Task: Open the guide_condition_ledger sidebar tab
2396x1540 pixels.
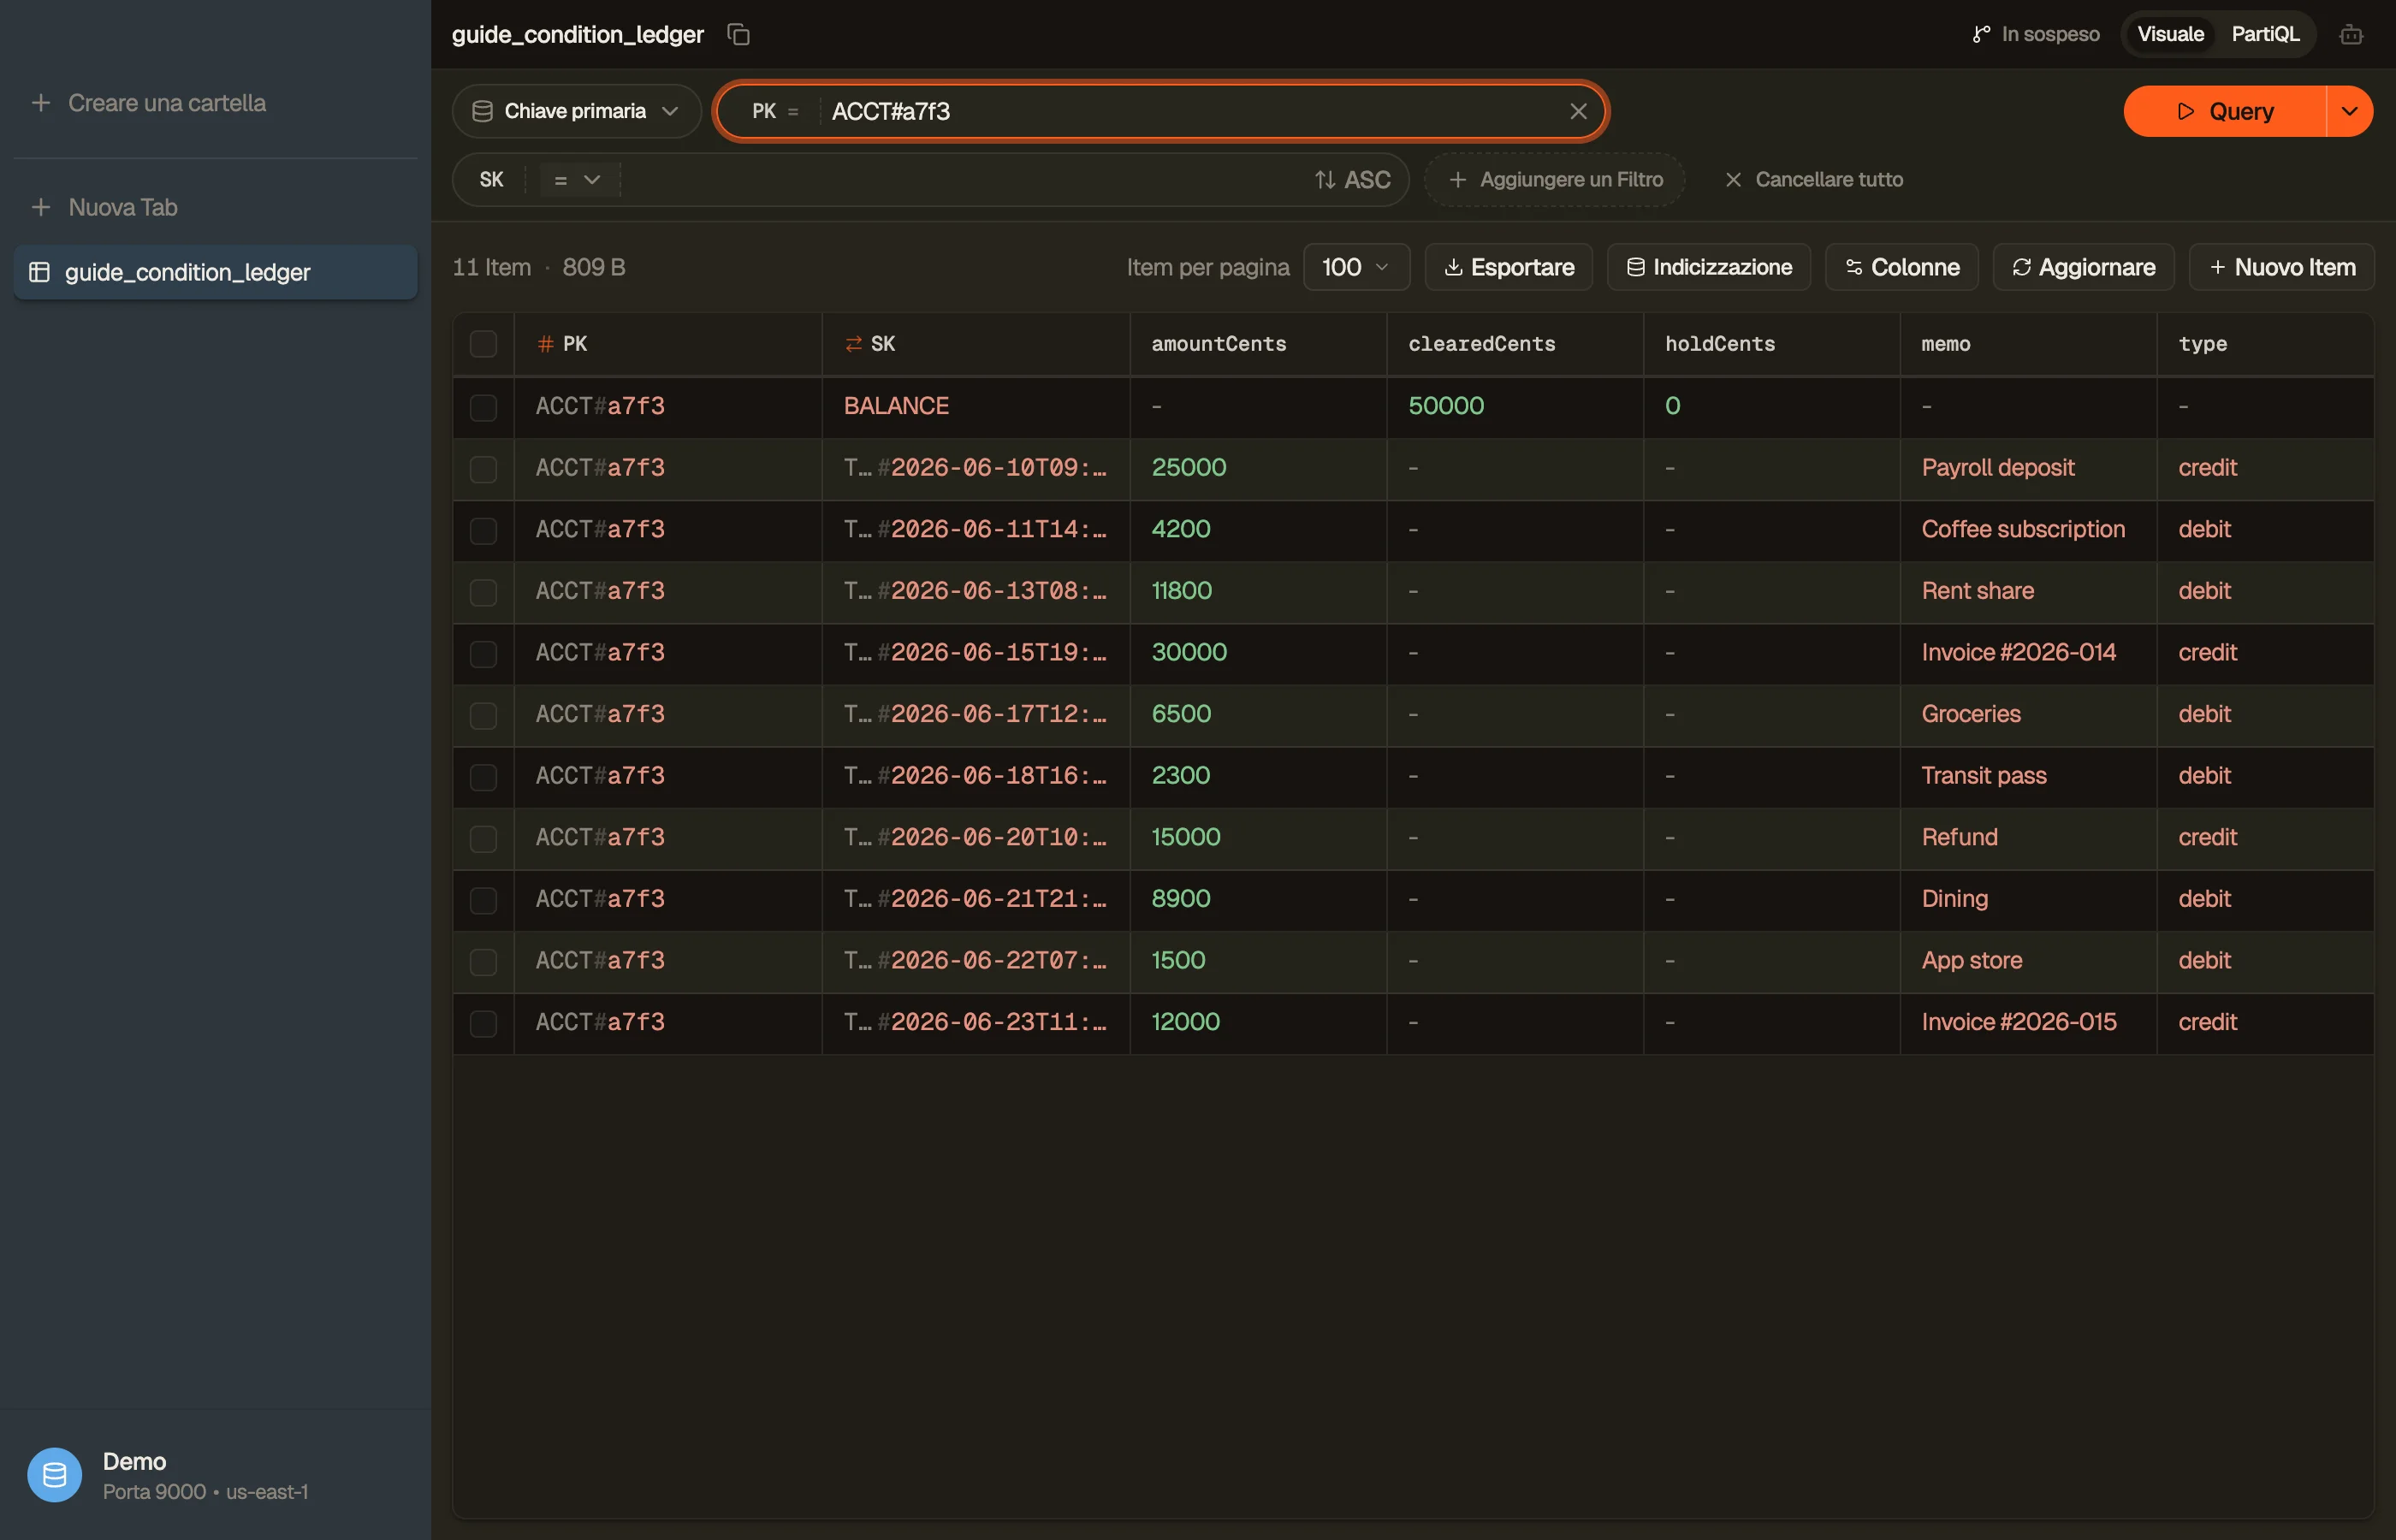Action: coord(215,272)
